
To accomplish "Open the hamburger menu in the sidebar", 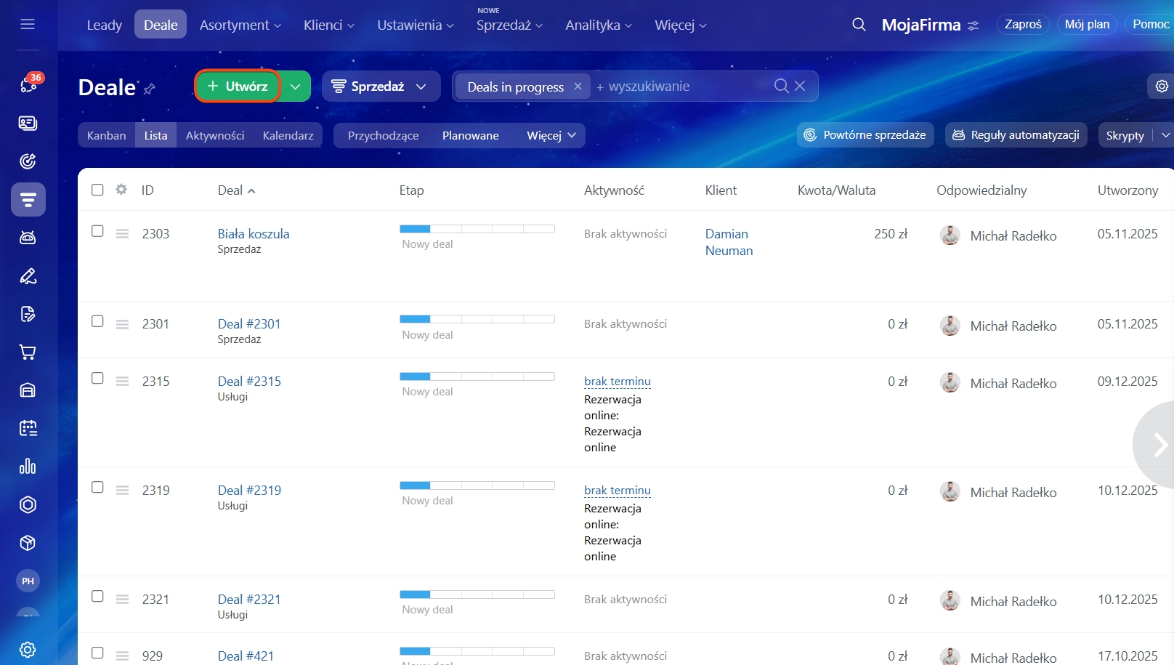I will point(28,25).
